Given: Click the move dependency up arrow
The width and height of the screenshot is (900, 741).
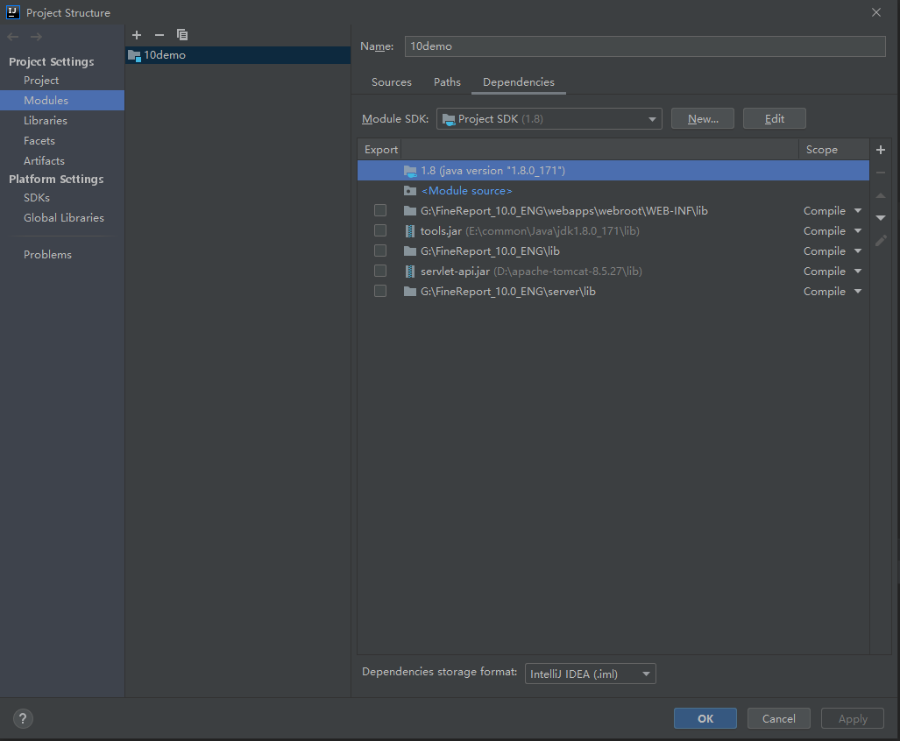Looking at the screenshot, I should point(881,196).
